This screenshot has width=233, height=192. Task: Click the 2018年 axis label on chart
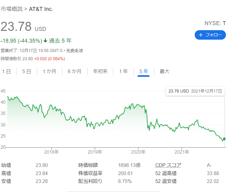pyautogui.click(x=51, y=152)
